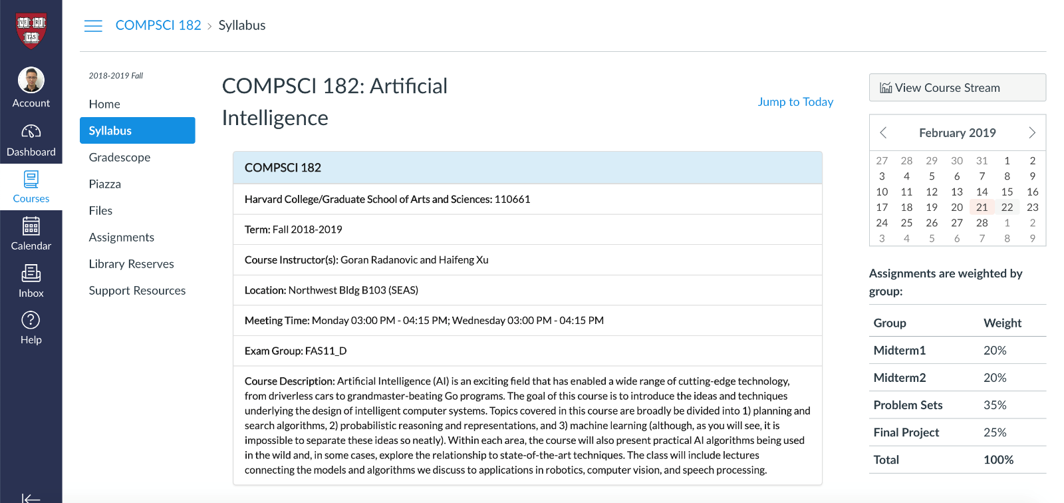Open Files in course navigation
Viewport: 1064px width, 503px height.
point(100,211)
